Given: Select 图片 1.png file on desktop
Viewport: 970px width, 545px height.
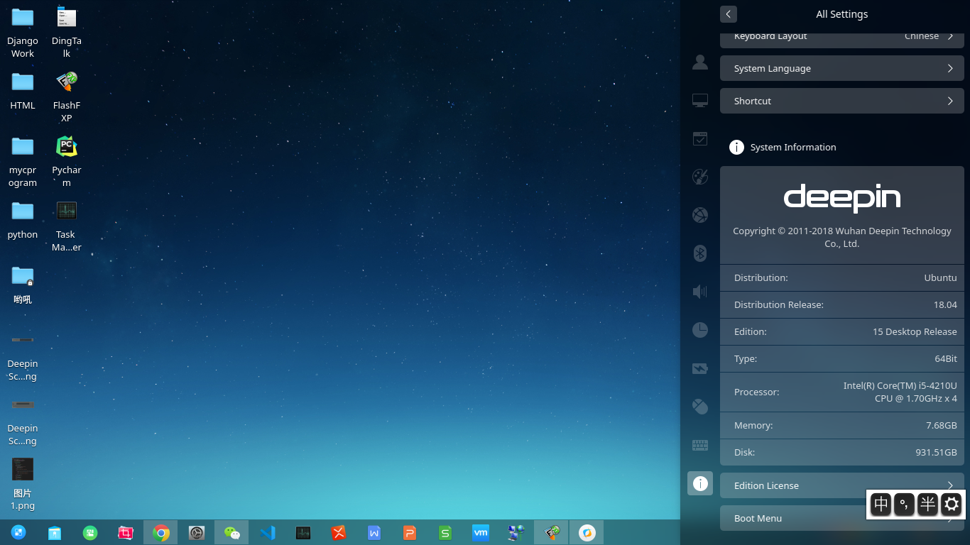Looking at the screenshot, I should pos(23,484).
